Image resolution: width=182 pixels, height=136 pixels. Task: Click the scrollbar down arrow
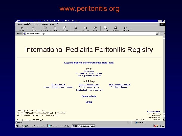164,119
